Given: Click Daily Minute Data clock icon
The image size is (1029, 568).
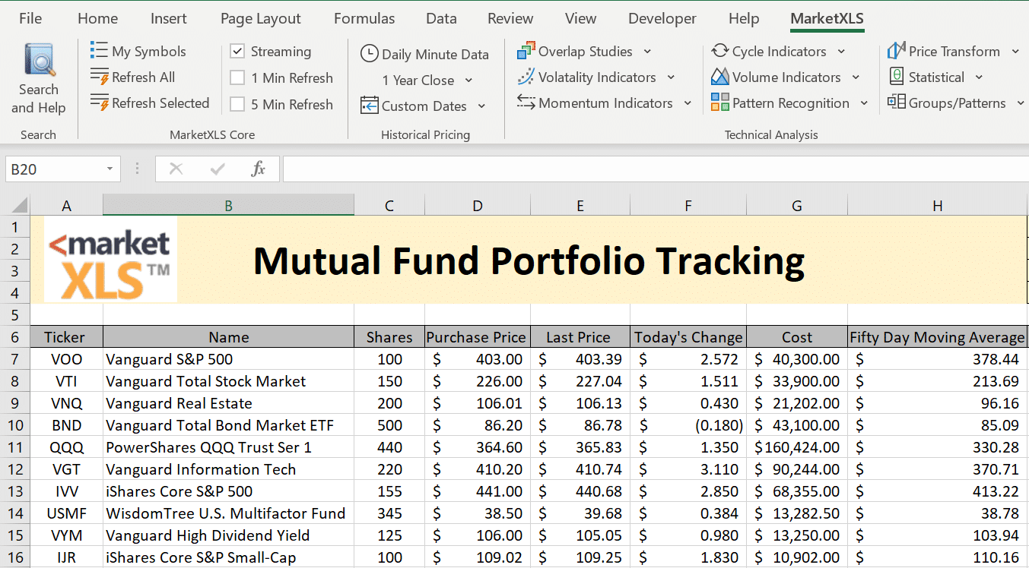Looking at the screenshot, I should coord(369,54).
